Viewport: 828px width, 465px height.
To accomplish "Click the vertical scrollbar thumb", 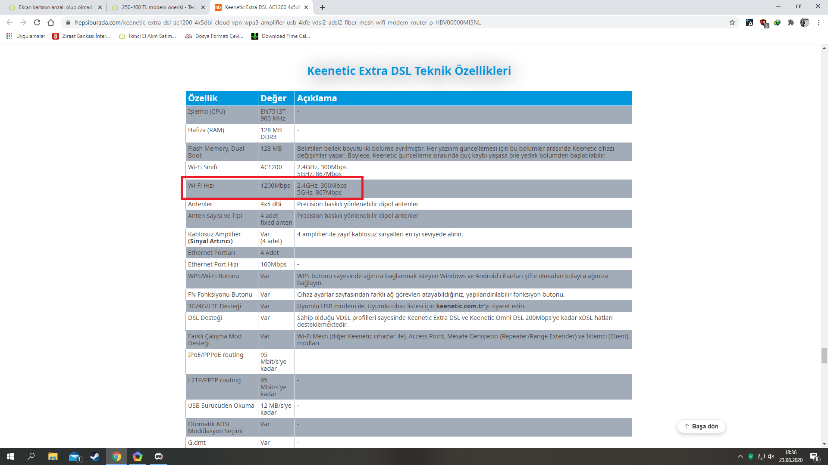I will tap(824, 356).
